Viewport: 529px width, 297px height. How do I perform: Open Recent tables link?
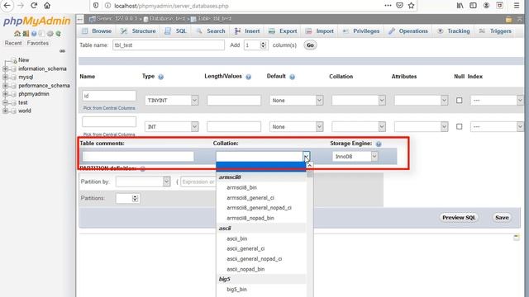[x=13, y=43]
